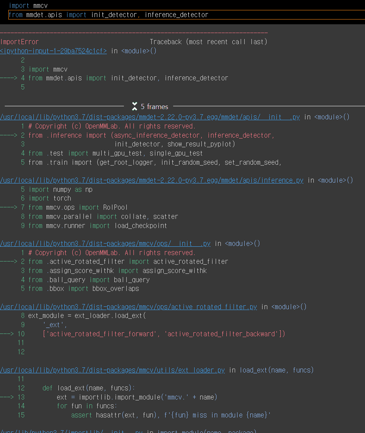Open the mmcv/utils/ext_loader.py file link
The height and width of the screenshot is (433, 365).
[x=112, y=370]
